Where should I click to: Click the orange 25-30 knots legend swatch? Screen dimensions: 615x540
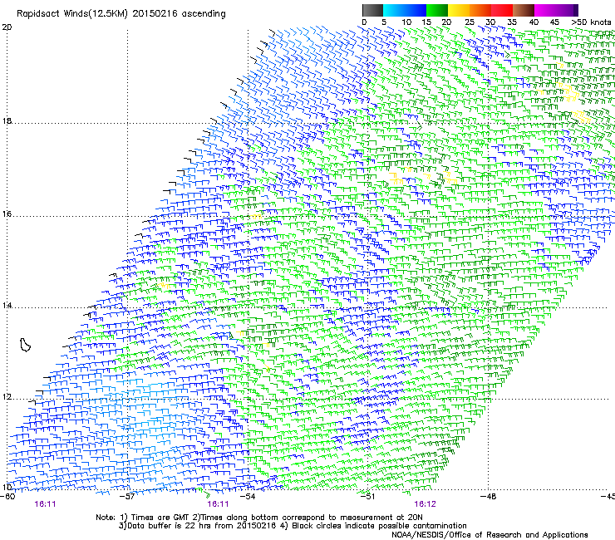[x=480, y=10]
